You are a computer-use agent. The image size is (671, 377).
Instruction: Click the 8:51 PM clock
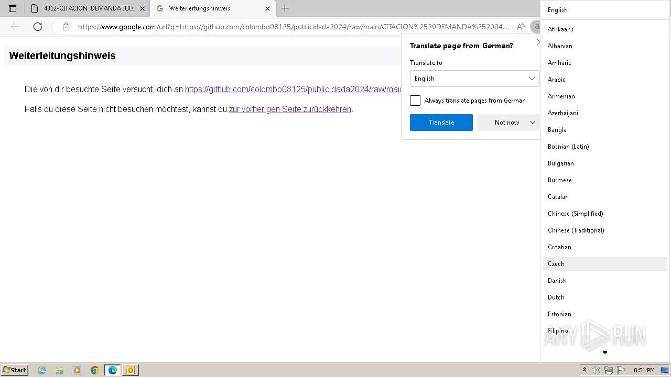coord(644,370)
